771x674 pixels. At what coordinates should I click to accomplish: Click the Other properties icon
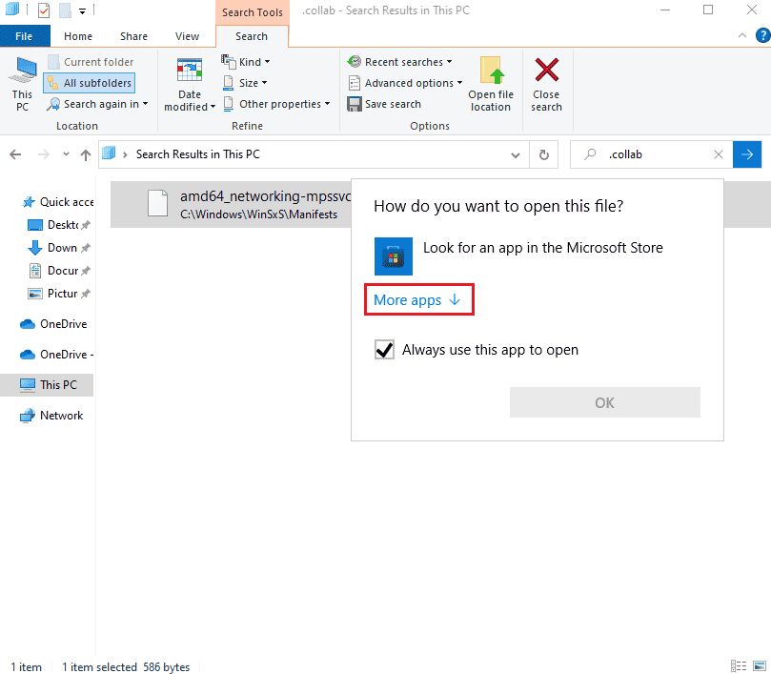coord(228,104)
